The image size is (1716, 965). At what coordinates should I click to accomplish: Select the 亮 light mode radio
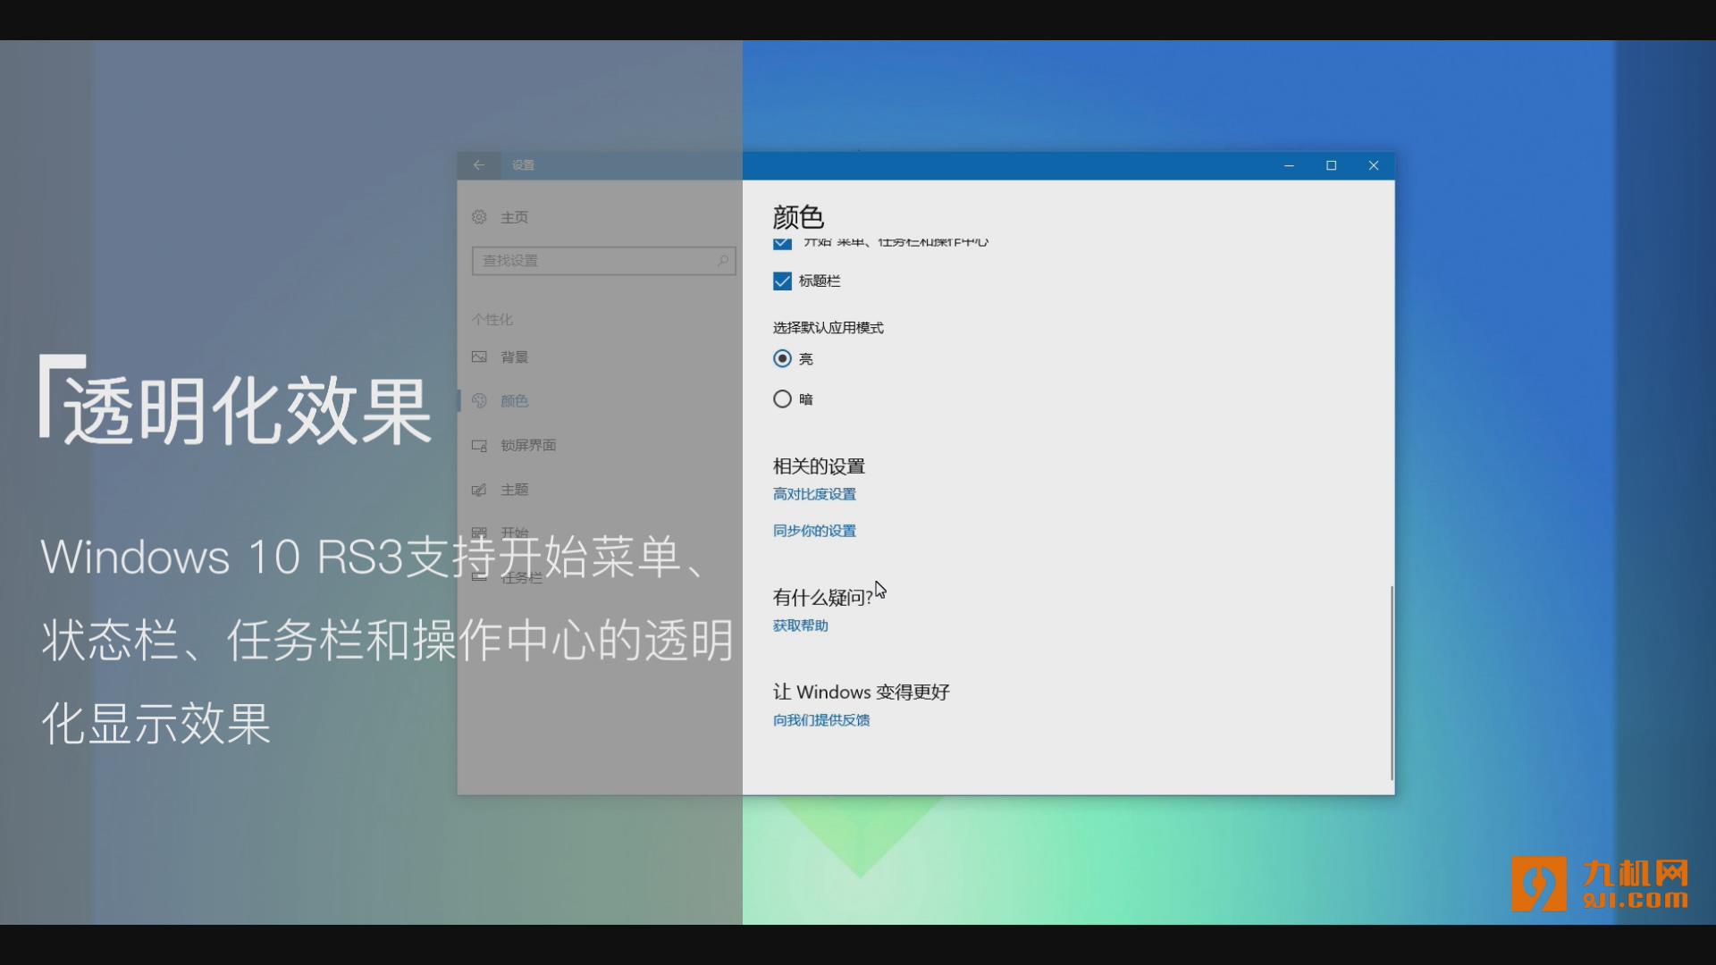[782, 358]
